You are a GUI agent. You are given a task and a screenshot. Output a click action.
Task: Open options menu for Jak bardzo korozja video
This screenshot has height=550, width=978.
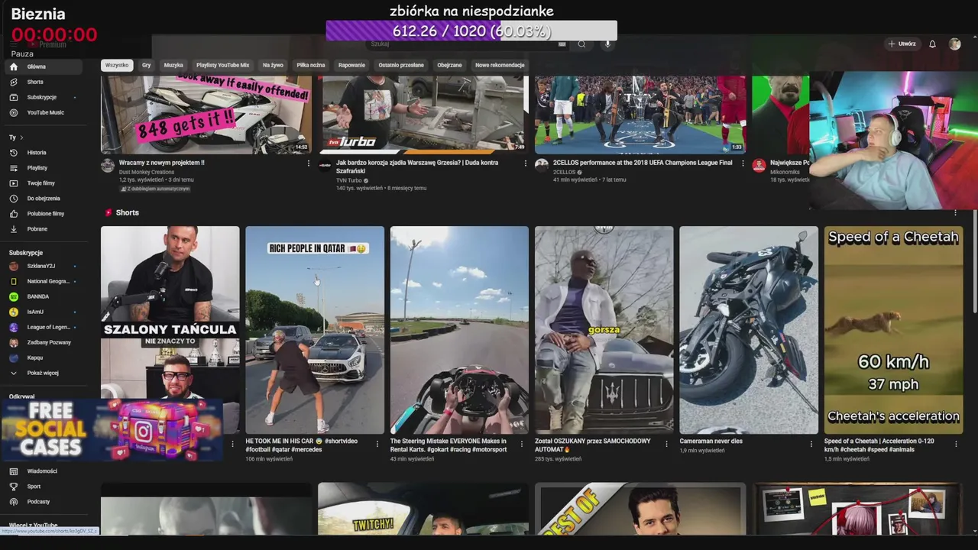(526, 163)
